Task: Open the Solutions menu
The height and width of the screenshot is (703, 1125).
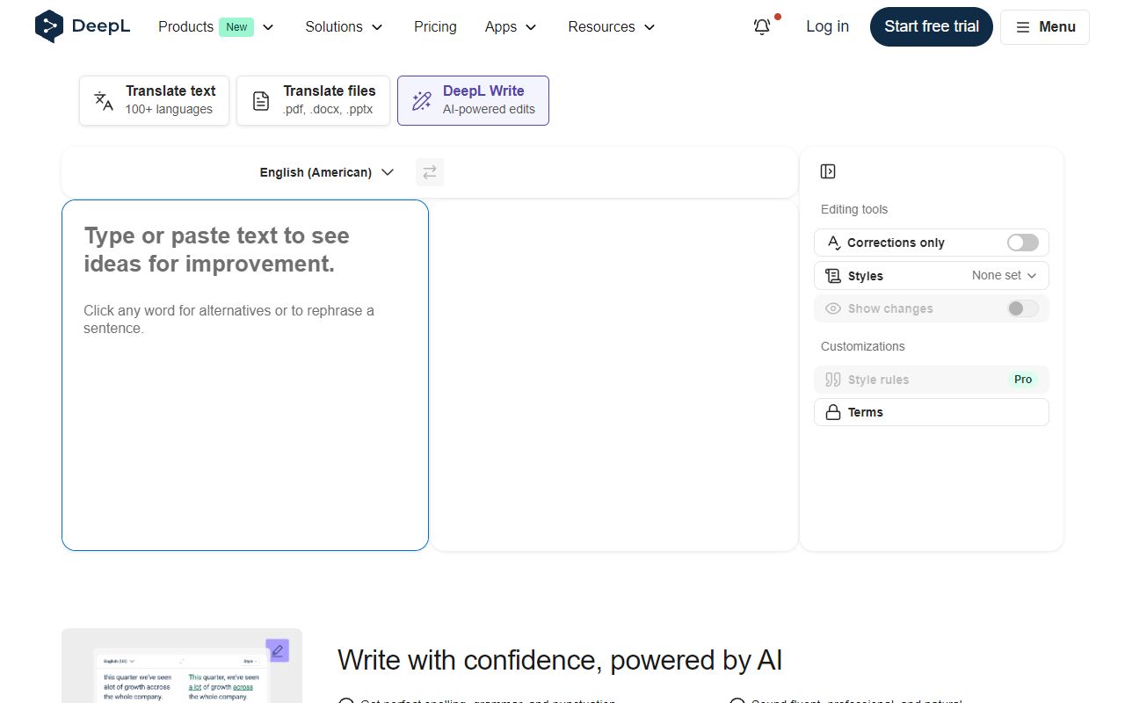Action: coord(343,27)
